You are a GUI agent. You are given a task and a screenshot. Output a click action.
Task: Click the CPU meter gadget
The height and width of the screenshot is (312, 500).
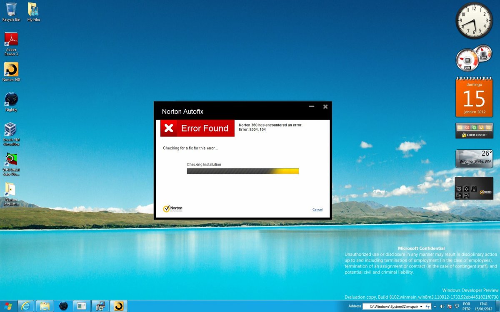474,58
